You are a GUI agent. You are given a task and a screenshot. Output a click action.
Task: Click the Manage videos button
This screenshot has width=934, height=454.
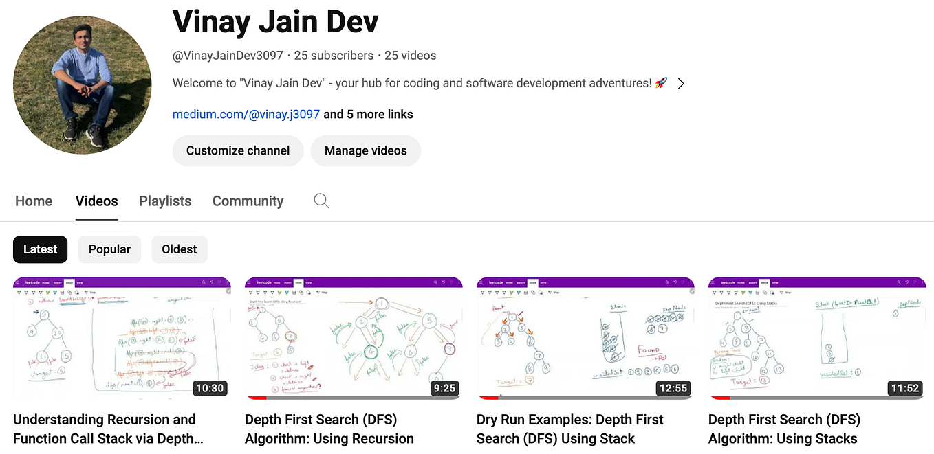365,150
